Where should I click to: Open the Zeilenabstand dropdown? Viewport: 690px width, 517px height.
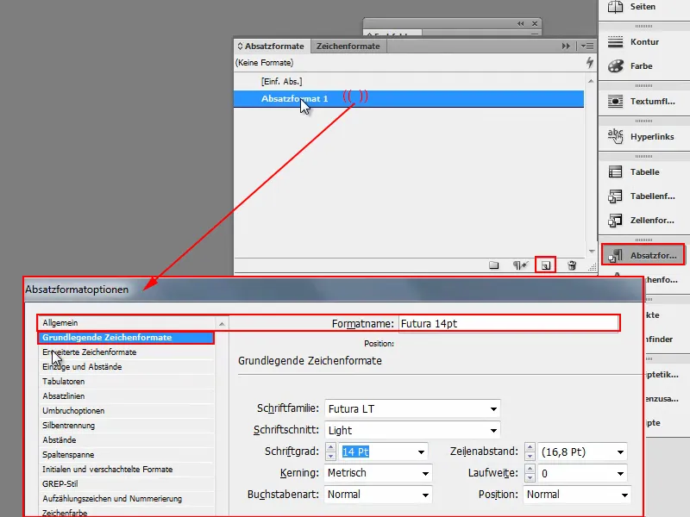(x=620, y=452)
